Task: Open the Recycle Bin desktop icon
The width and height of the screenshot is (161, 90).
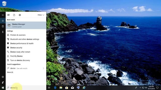Action: coord(4,4)
